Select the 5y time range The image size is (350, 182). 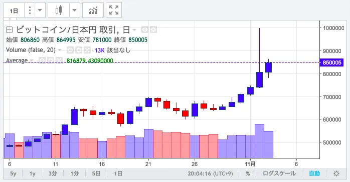13,173
